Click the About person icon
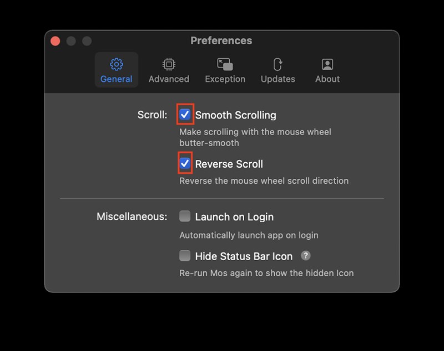Image resolution: width=444 pixels, height=351 pixels. (x=327, y=64)
